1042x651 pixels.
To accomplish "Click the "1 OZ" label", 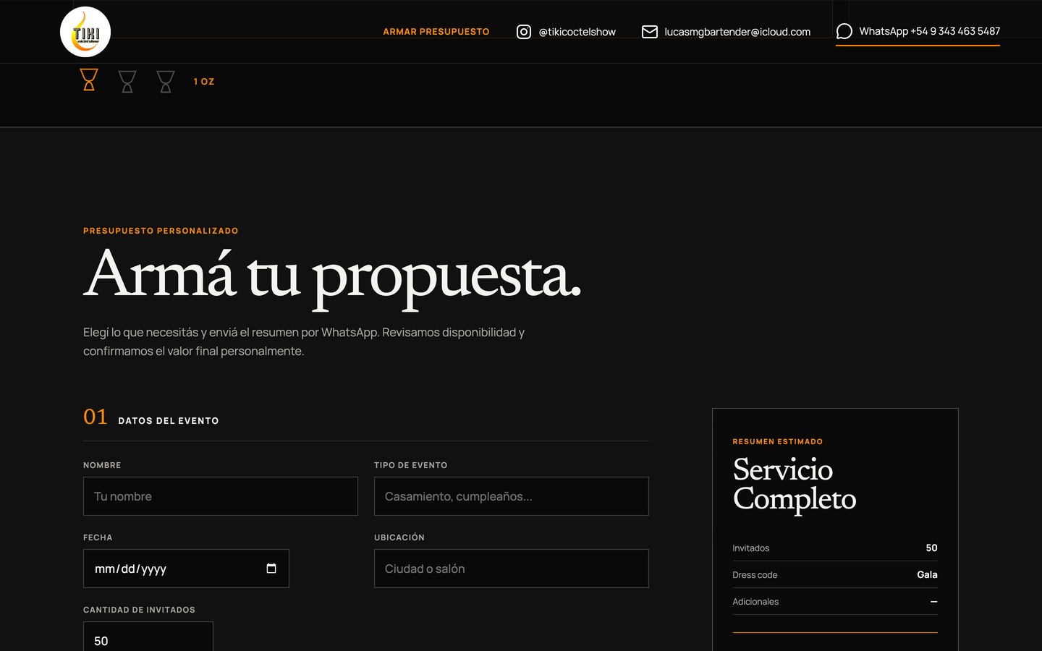I will [204, 82].
